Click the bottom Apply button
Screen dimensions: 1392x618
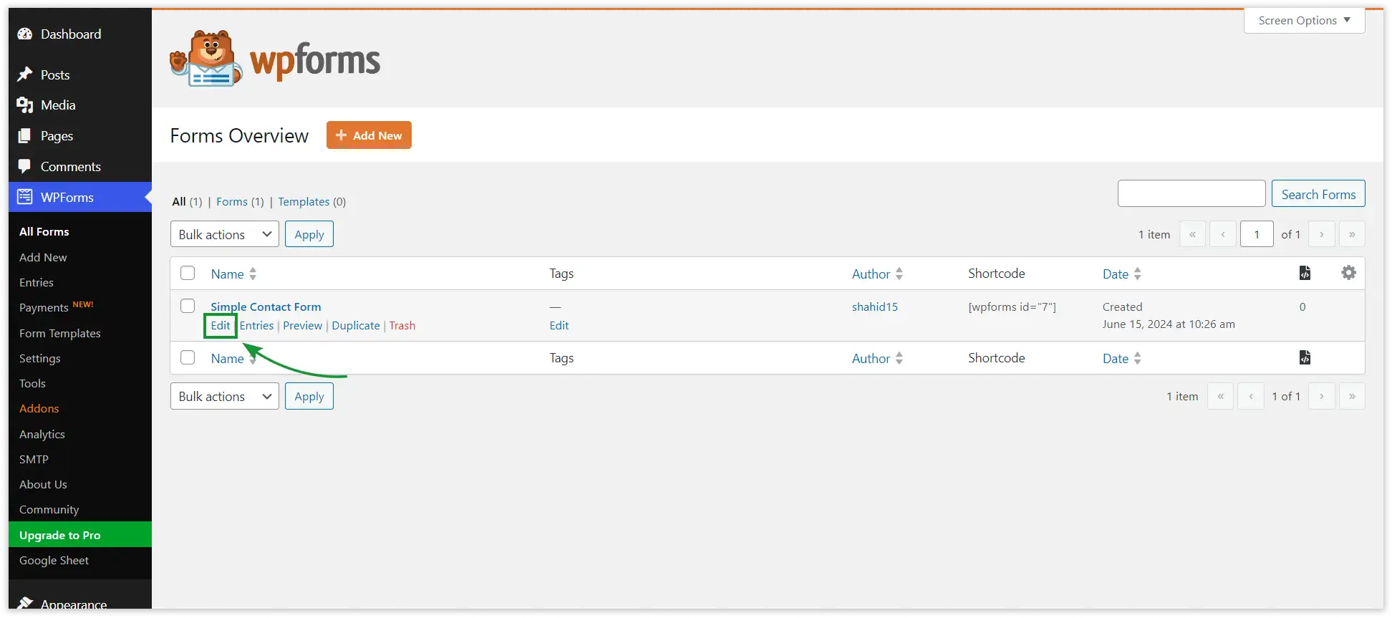click(x=309, y=396)
